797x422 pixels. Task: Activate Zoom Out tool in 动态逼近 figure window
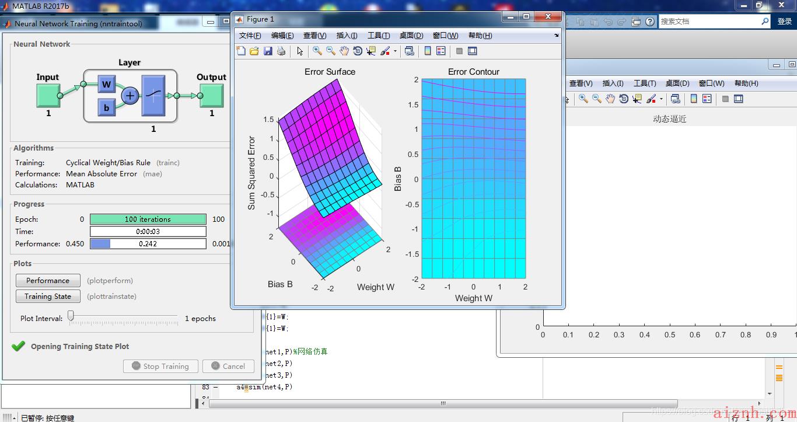pyautogui.click(x=597, y=99)
